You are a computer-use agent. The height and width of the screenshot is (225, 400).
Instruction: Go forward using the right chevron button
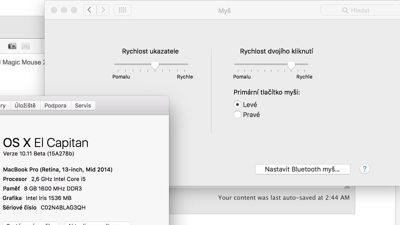(103, 10)
